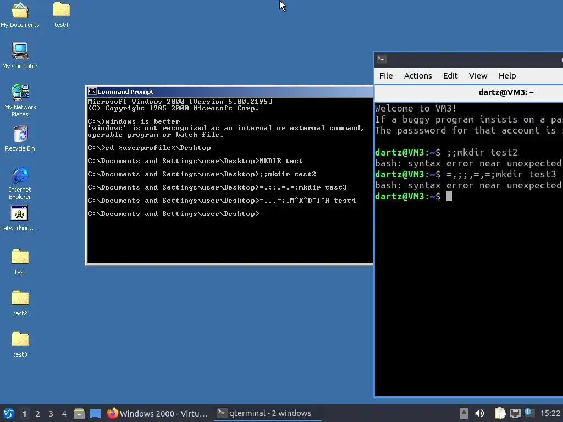This screenshot has width=563, height=422.
Task: Click the Microsoft Windows 2000 version line
Action: click(x=180, y=102)
